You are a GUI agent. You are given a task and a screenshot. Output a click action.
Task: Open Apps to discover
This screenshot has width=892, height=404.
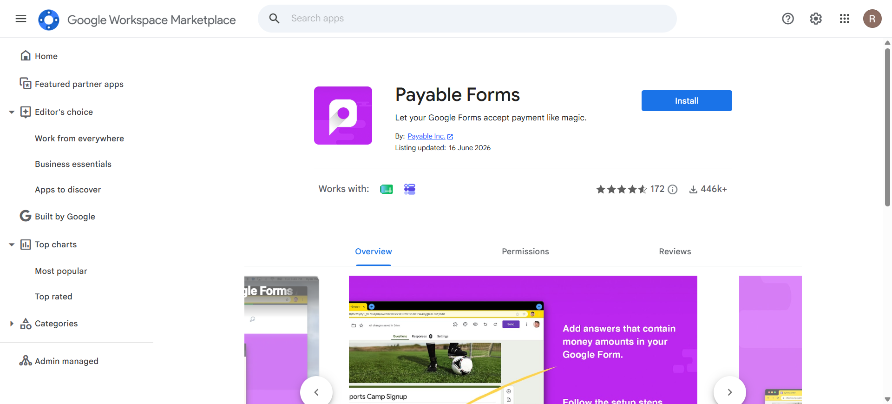(x=68, y=190)
